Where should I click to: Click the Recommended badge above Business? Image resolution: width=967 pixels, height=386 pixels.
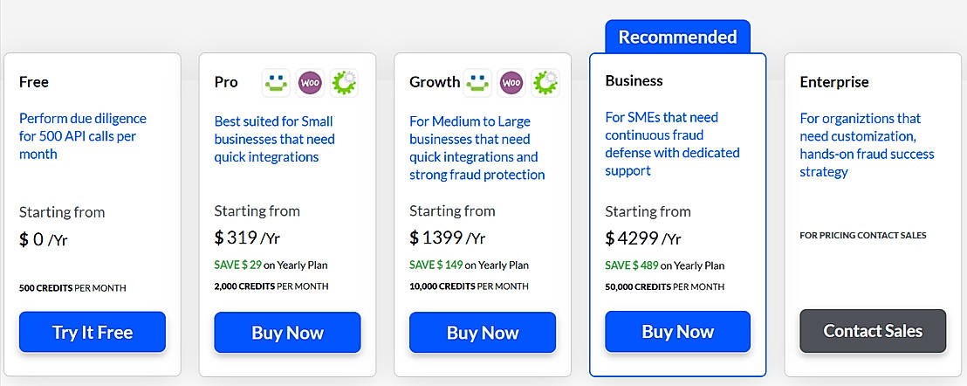(677, 37)
